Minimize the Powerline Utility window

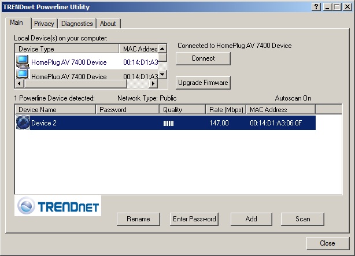click(327, 7)
